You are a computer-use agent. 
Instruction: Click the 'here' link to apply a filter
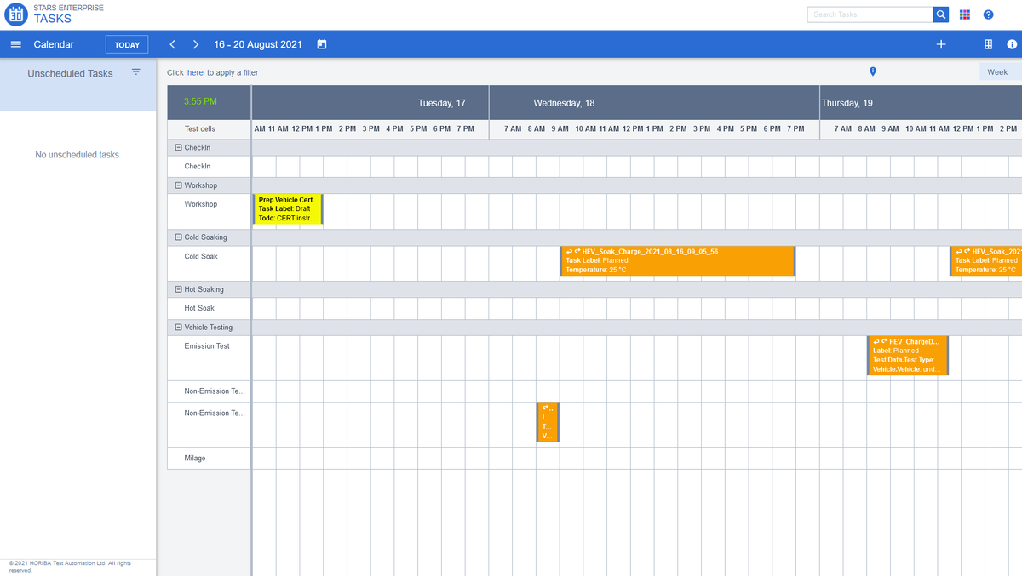point(195,72)
